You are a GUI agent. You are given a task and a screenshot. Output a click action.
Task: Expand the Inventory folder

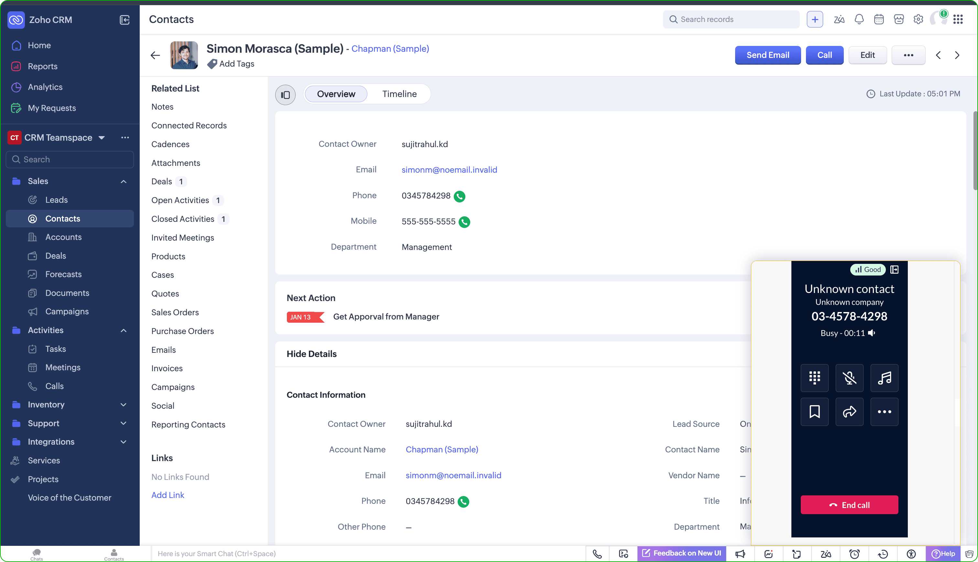coord(124,405)
